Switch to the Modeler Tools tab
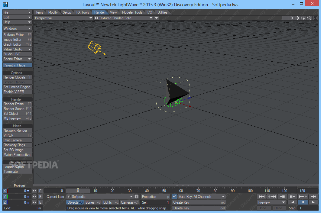Image resolution: width=321 pixels, height=213 pixels. 132,12
